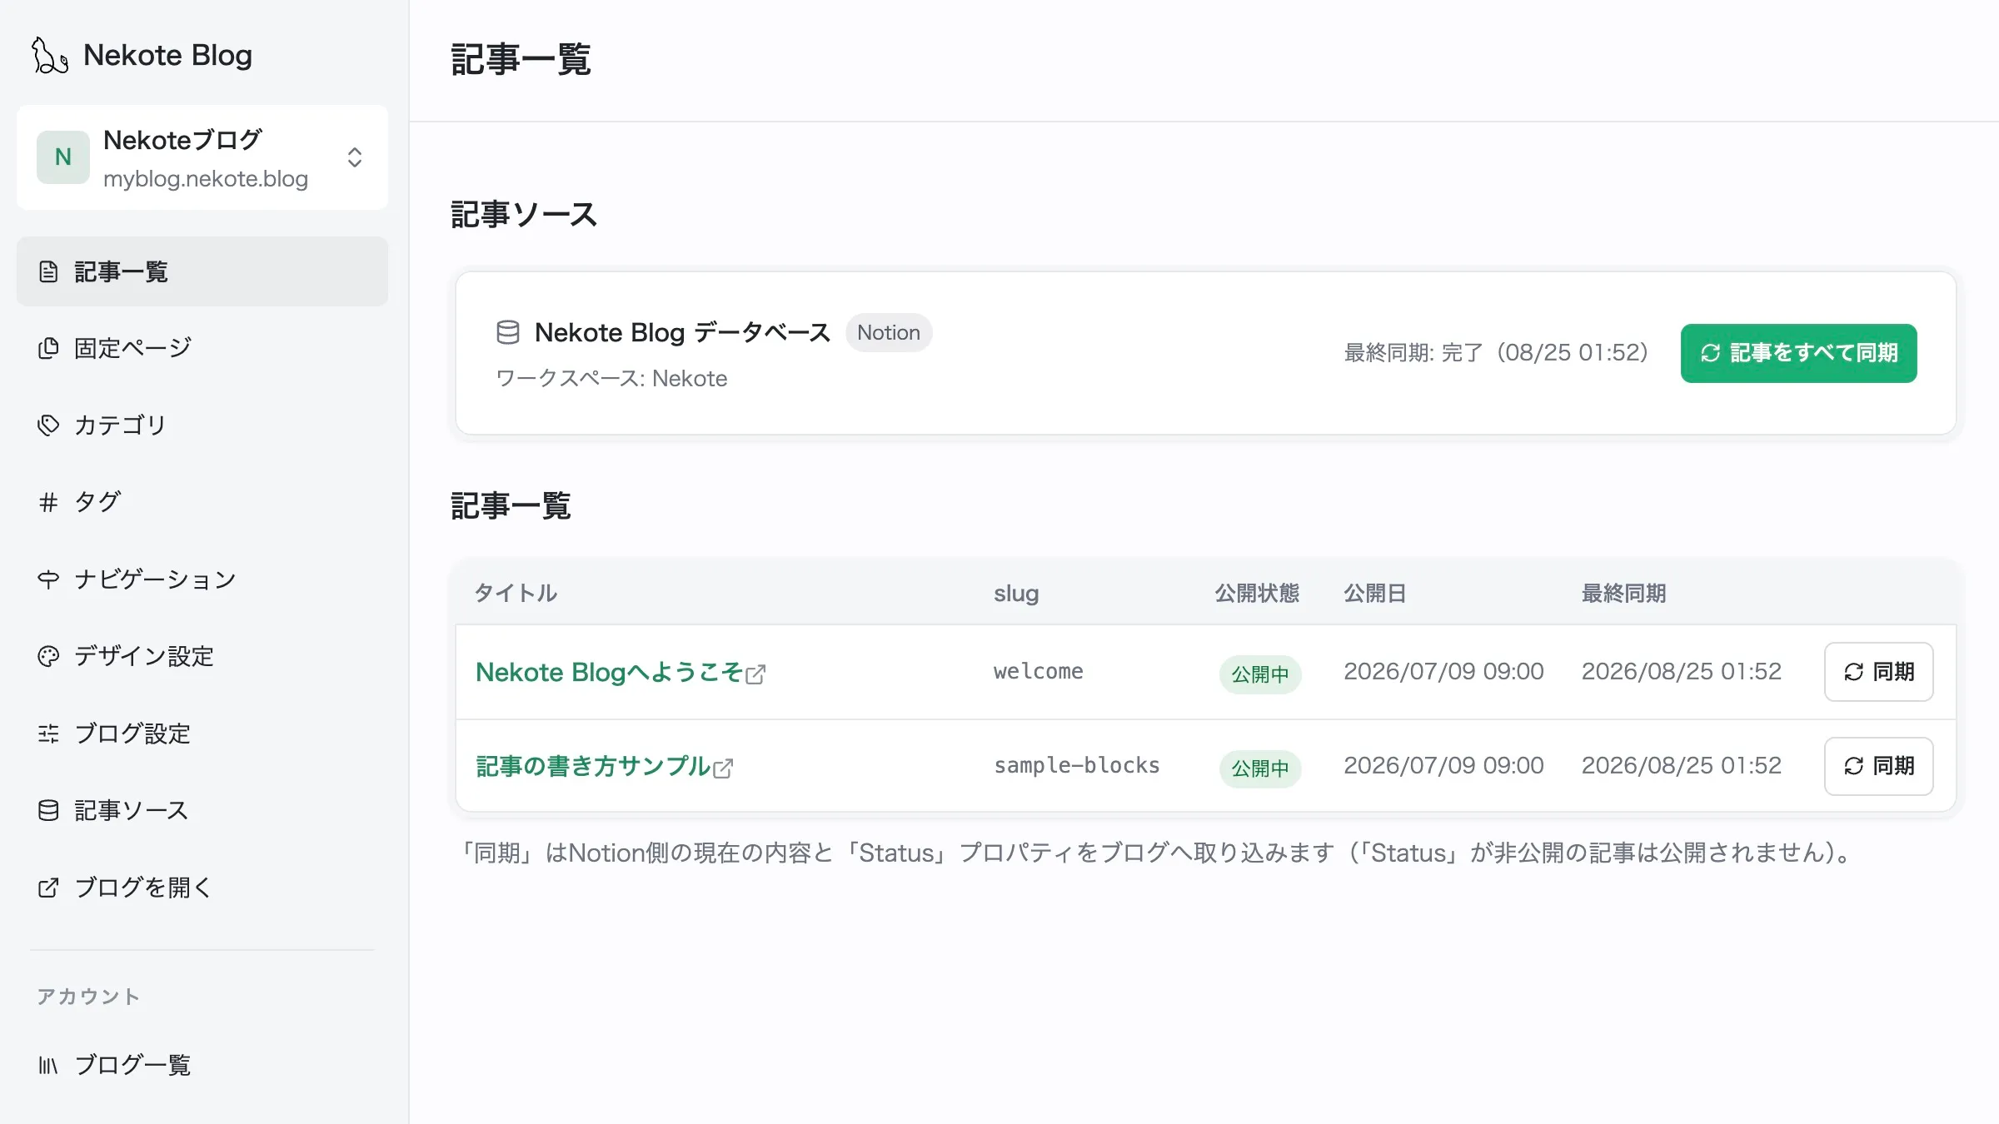Select タグ menu item
Screen dimensions: 1999x1124
coord(202,501)
